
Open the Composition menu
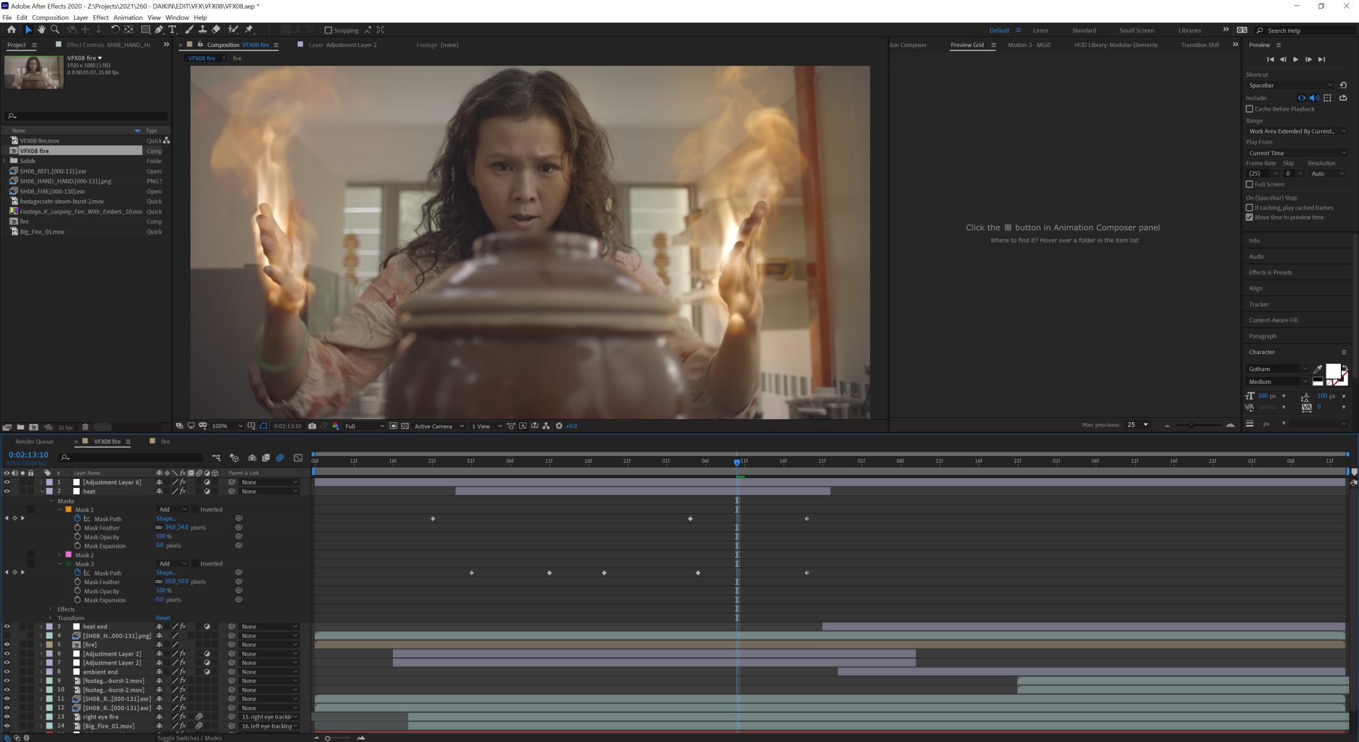pos(50,18)
